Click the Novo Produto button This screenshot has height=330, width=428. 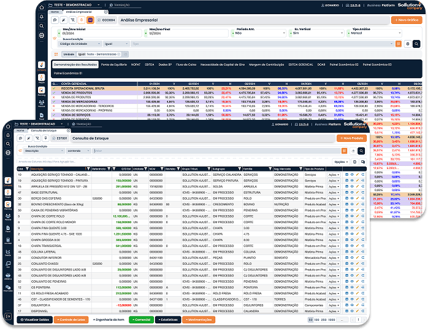point(350,138)
